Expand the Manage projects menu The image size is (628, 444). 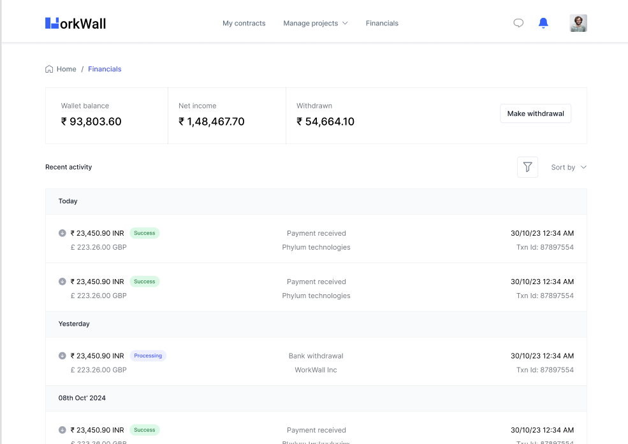pos(315,23)
